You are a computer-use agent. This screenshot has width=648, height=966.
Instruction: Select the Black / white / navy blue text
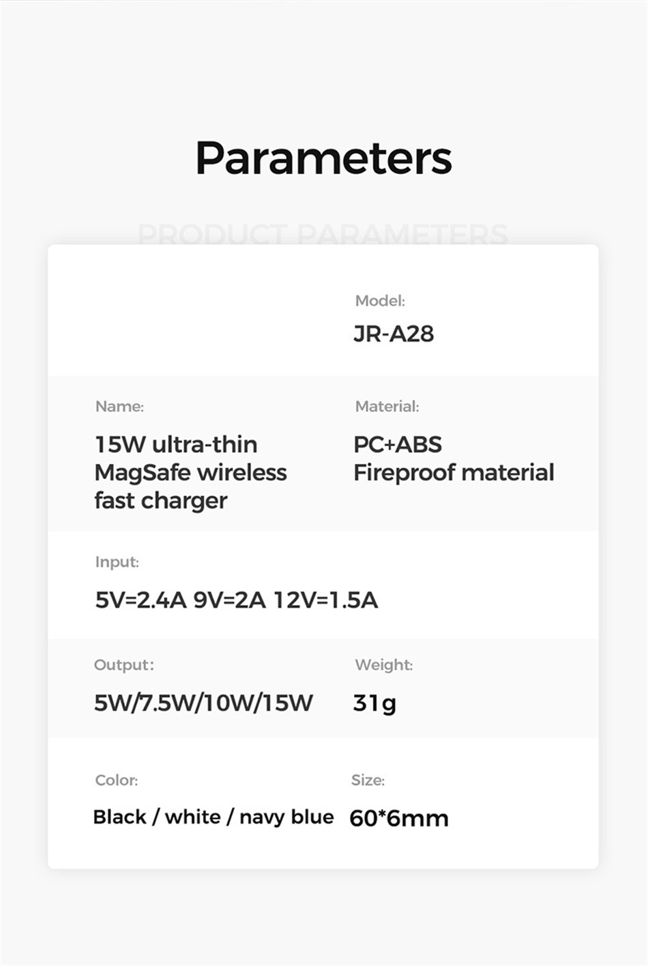pyautogui.click(x=213, y=817)
